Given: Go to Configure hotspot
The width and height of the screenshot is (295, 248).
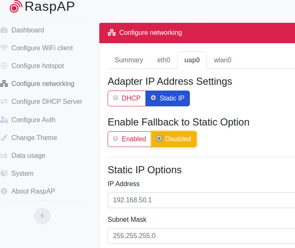Looking at the screenshot, I should (x=38, y=66).
